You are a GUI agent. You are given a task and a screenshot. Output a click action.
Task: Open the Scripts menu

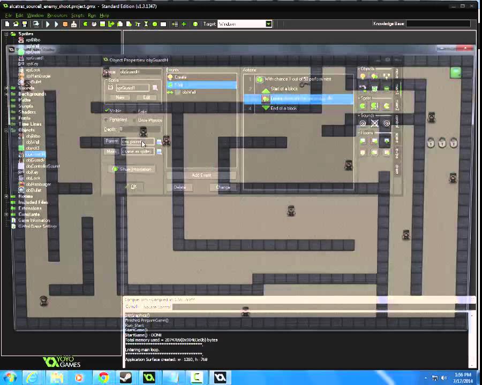click(78, 16)
